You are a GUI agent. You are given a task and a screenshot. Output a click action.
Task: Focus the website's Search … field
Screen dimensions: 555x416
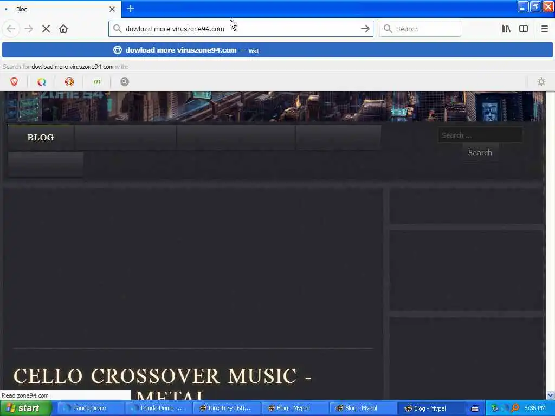click(480, 135)
